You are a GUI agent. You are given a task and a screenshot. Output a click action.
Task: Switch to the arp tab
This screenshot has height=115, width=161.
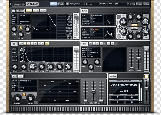point(21,76)
